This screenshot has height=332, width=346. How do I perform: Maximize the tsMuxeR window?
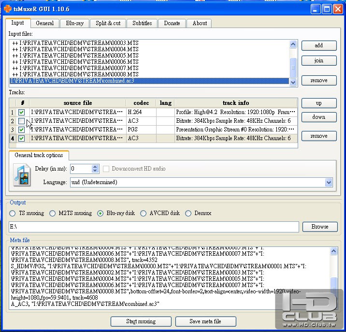tap(327, 9)
